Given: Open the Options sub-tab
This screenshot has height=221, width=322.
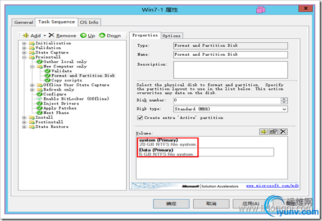Looking at the screenshot, I should pos(171,36).
